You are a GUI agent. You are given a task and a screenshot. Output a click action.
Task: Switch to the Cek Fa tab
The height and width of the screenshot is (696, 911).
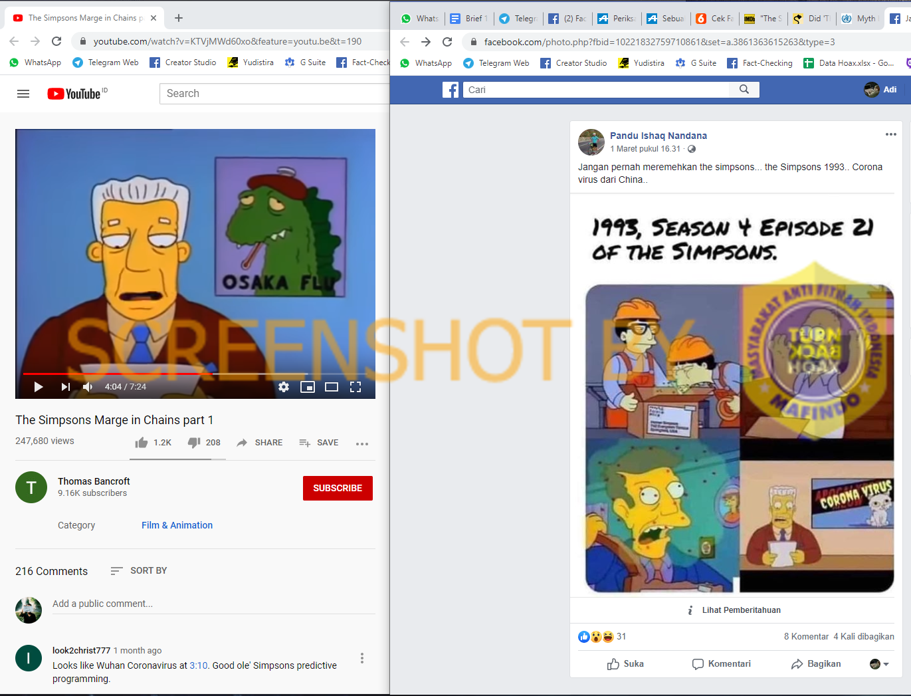coord(715,19)
